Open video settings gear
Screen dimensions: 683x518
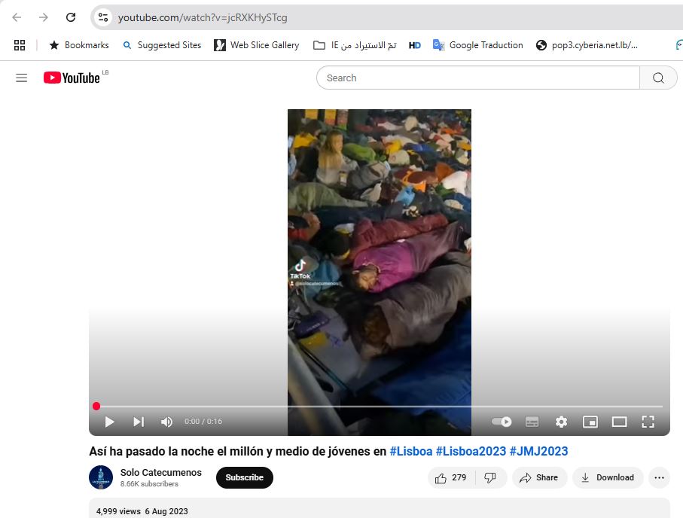tap(561, 422)
